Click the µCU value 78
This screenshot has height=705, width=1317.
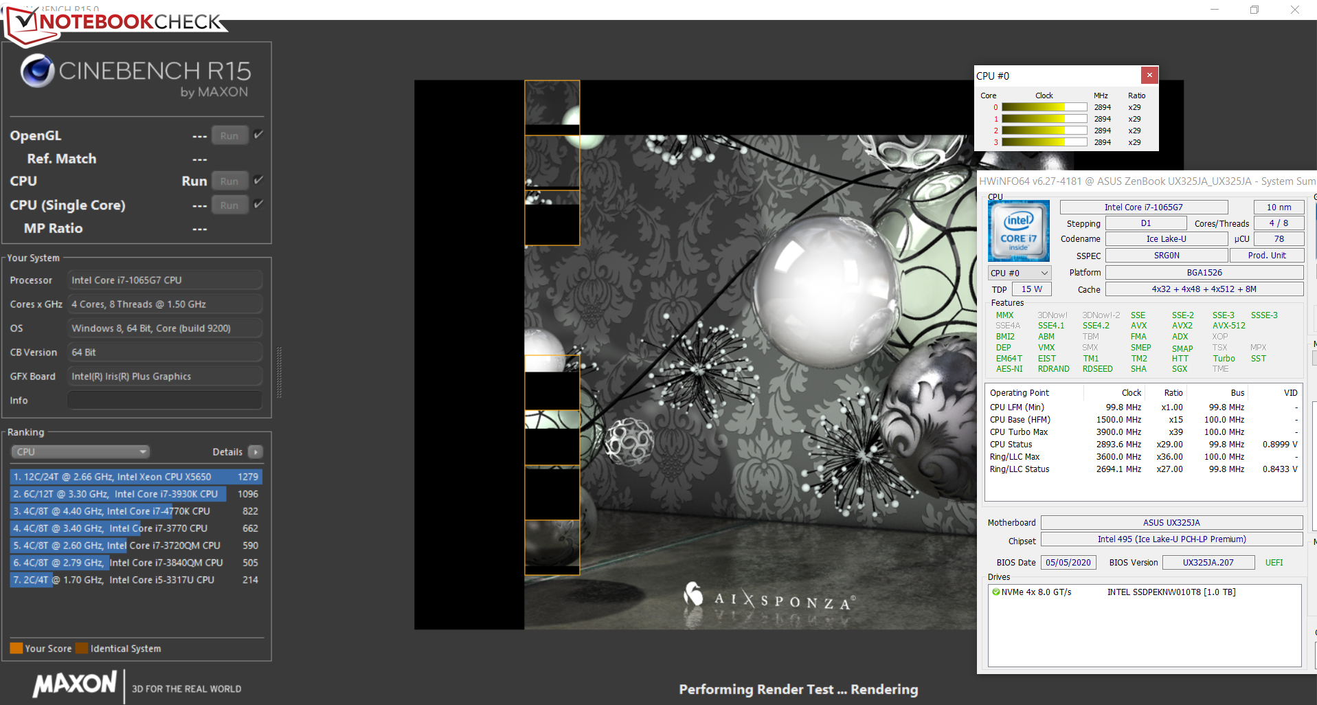click(x=1279, y=238)
